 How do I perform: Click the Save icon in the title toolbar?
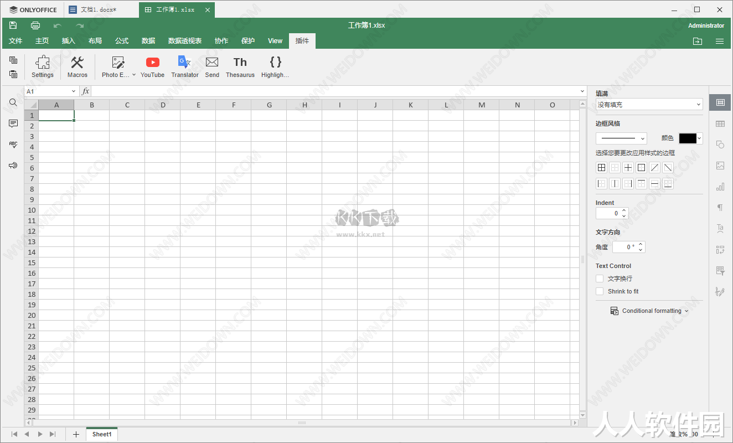13,25
